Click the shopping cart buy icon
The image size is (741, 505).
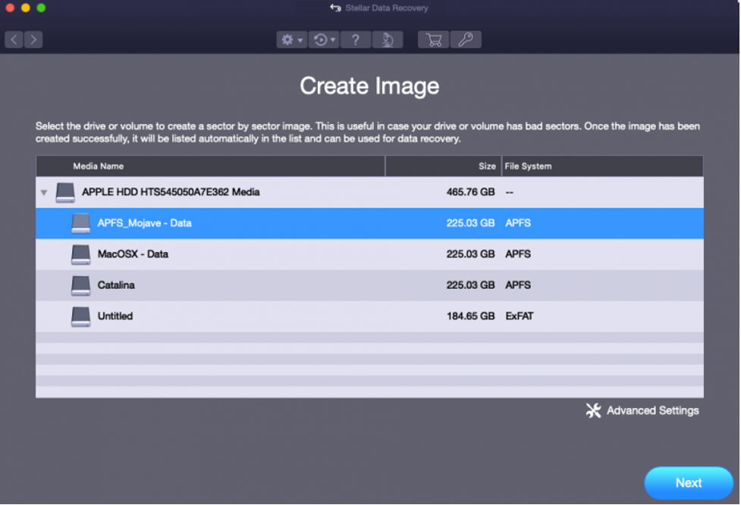433,40
